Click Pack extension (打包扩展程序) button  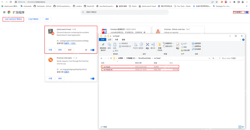point(33,19)
